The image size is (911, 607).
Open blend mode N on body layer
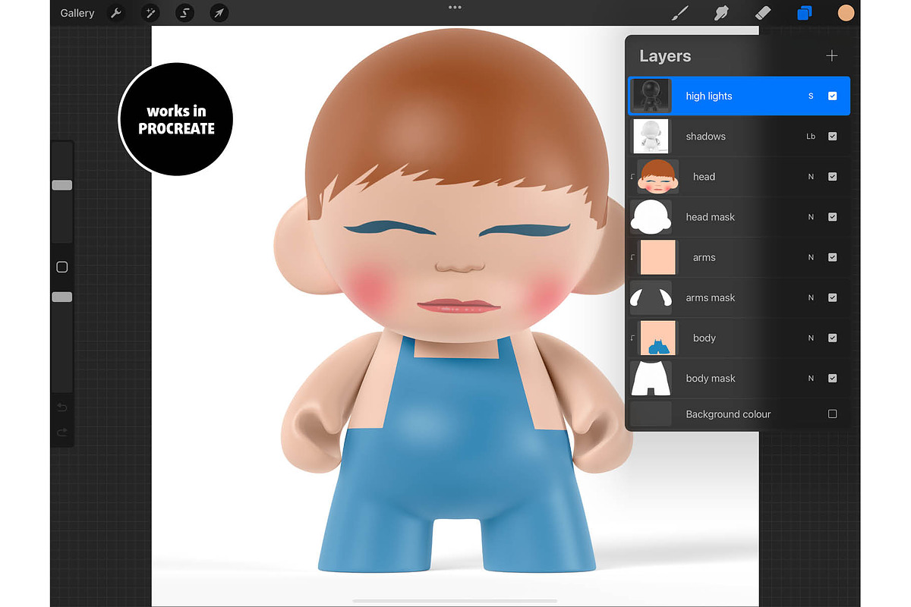click(811, 338)
